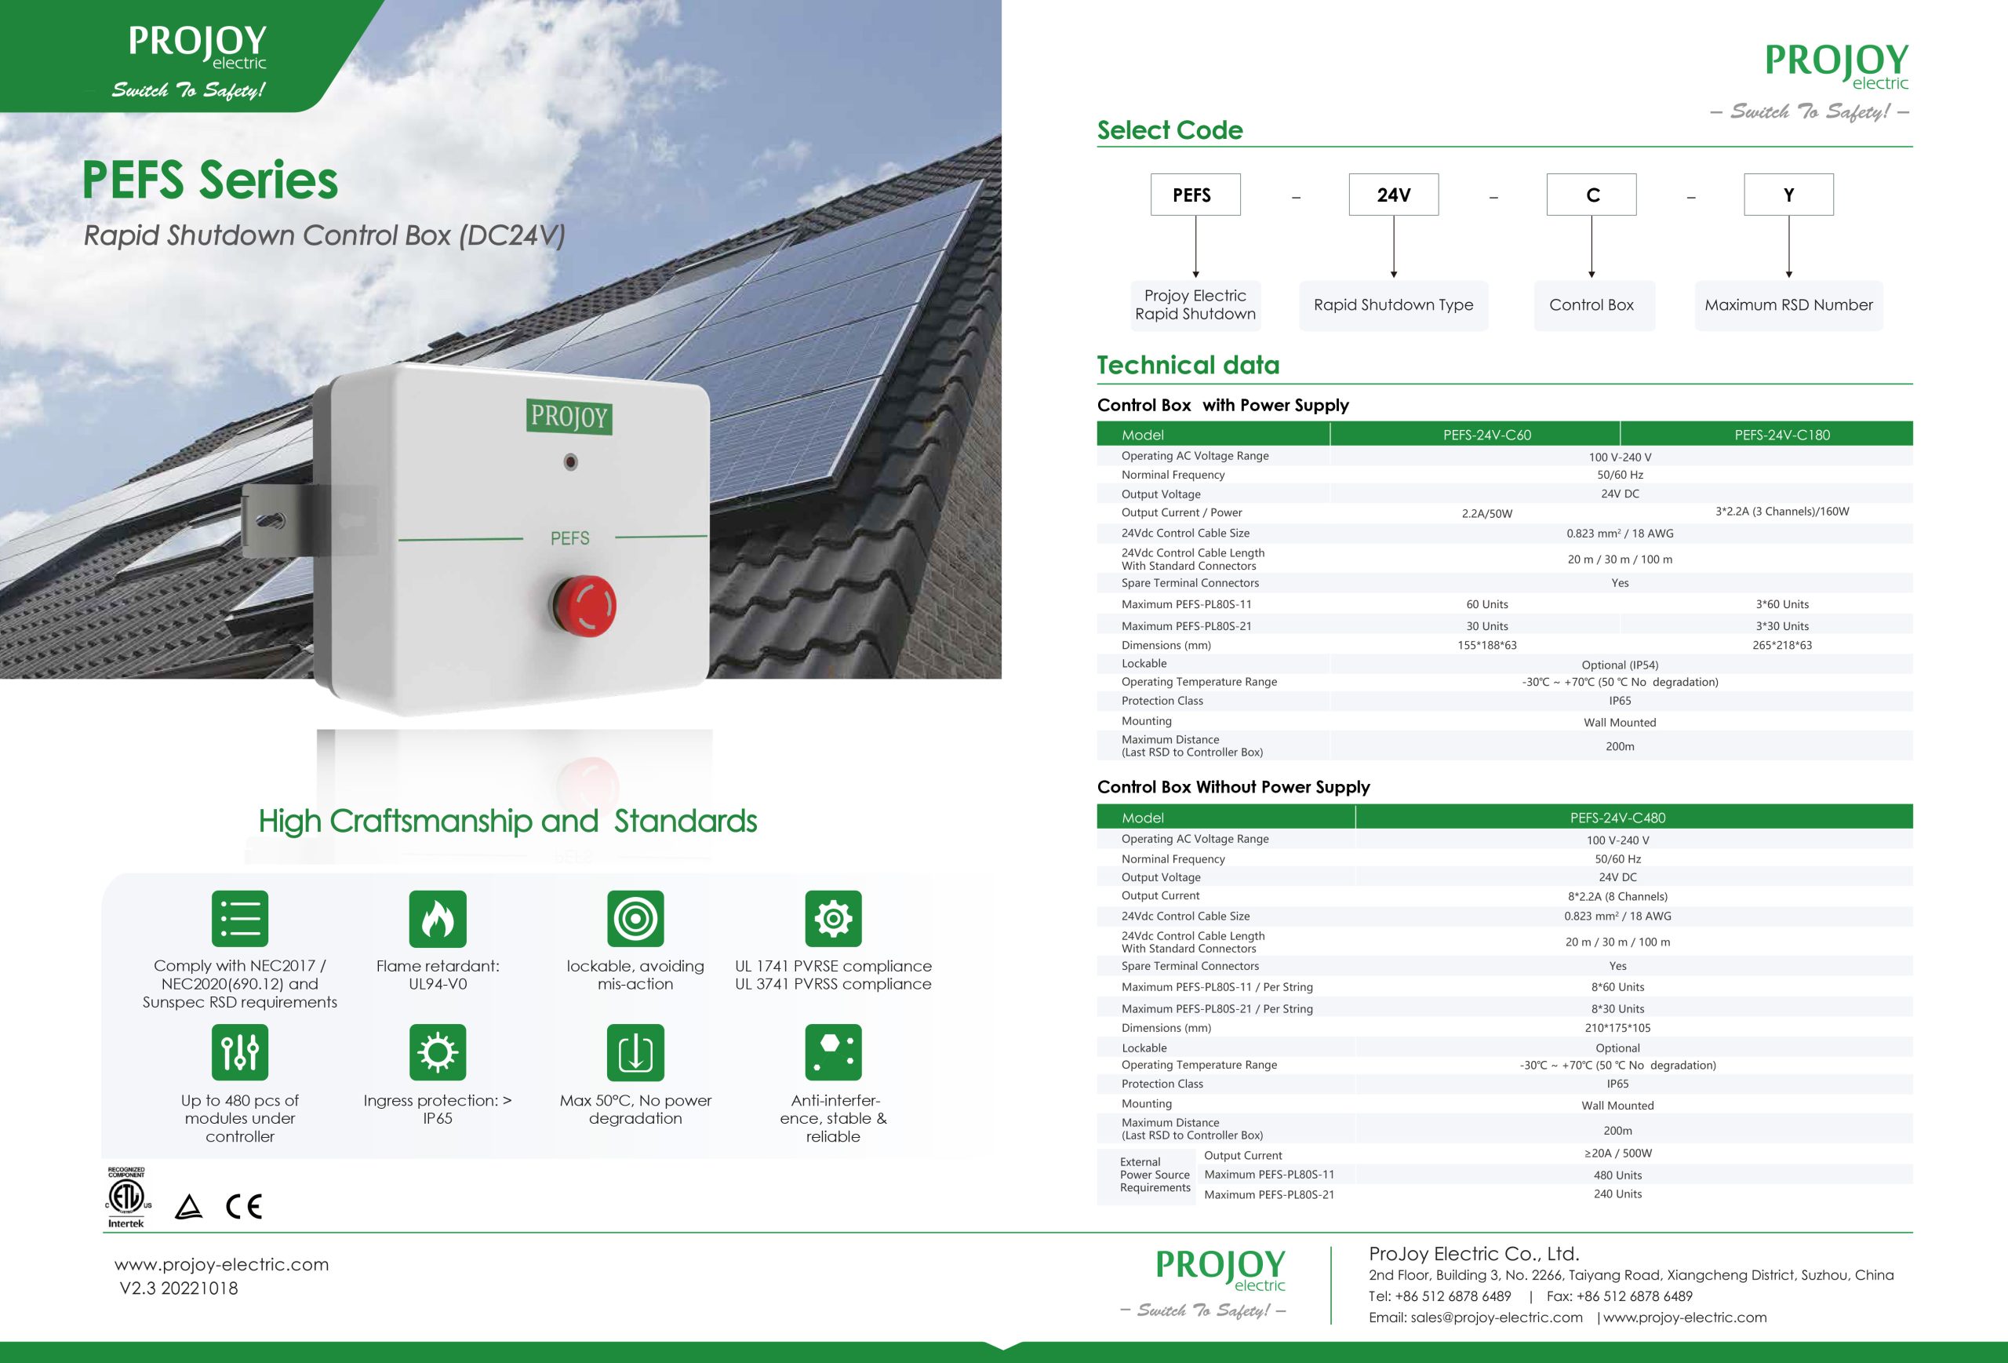Click Rapid Shutdown Control Box (DC24V) subtitle
The height and width of the screenshot is (1363, 2008).
[324, 235]
